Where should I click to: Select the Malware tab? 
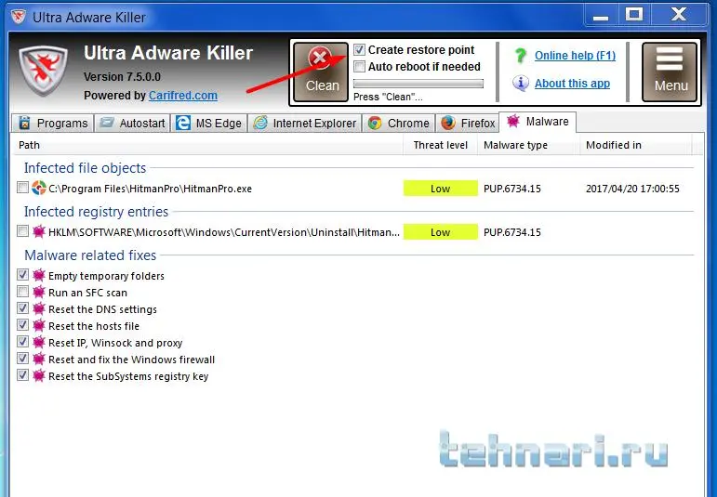click(538, 122)
